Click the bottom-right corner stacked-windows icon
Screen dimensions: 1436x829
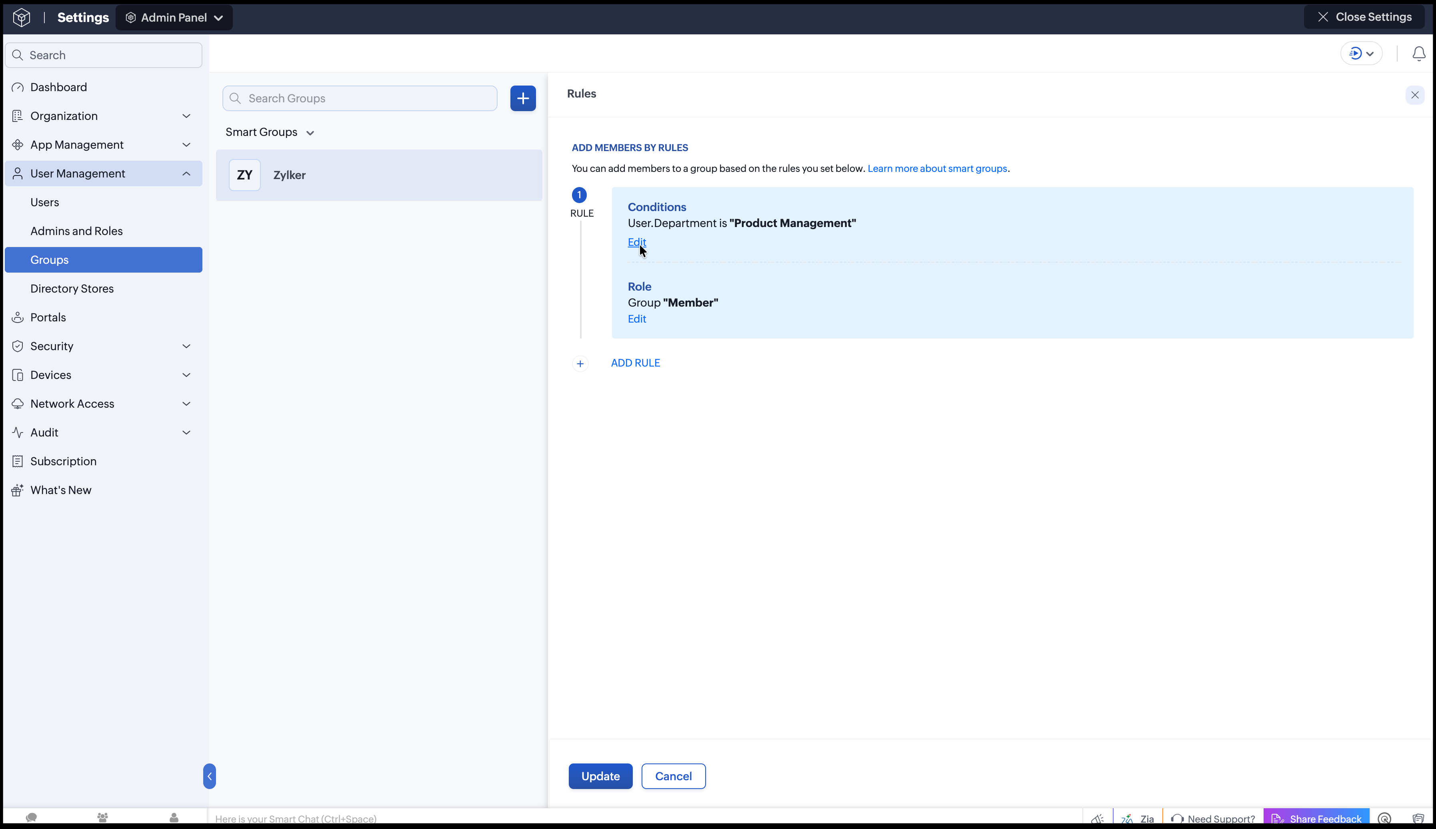pos(1418,819)
